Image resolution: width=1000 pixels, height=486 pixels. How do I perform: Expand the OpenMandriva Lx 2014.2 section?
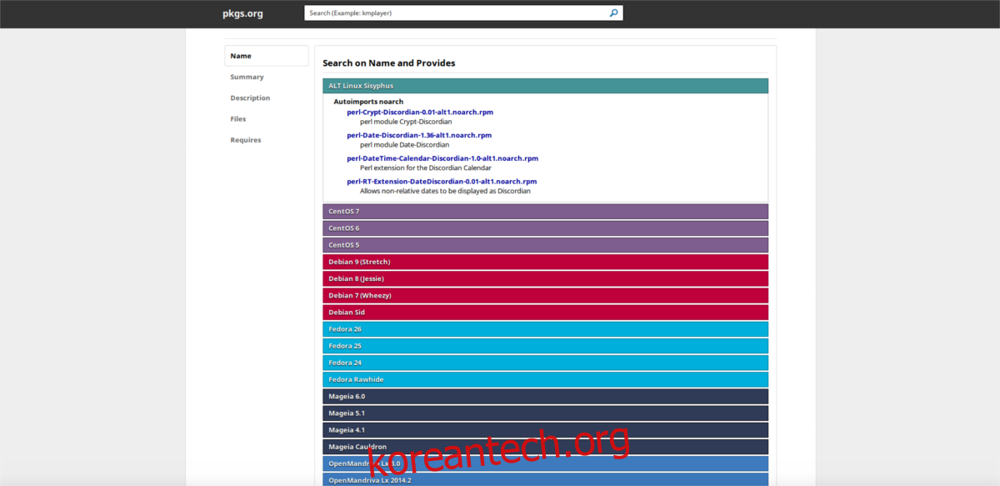(545, 480)
